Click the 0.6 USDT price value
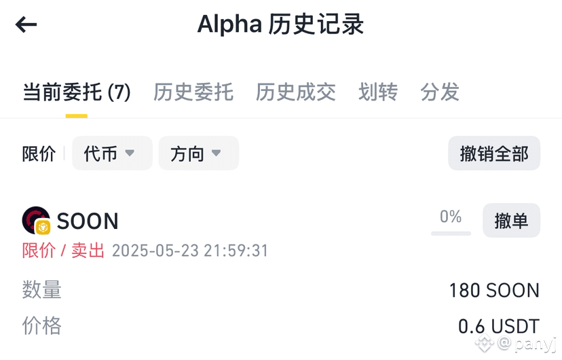This screenshot has height=360, width=562. click(x=498, y=326)
